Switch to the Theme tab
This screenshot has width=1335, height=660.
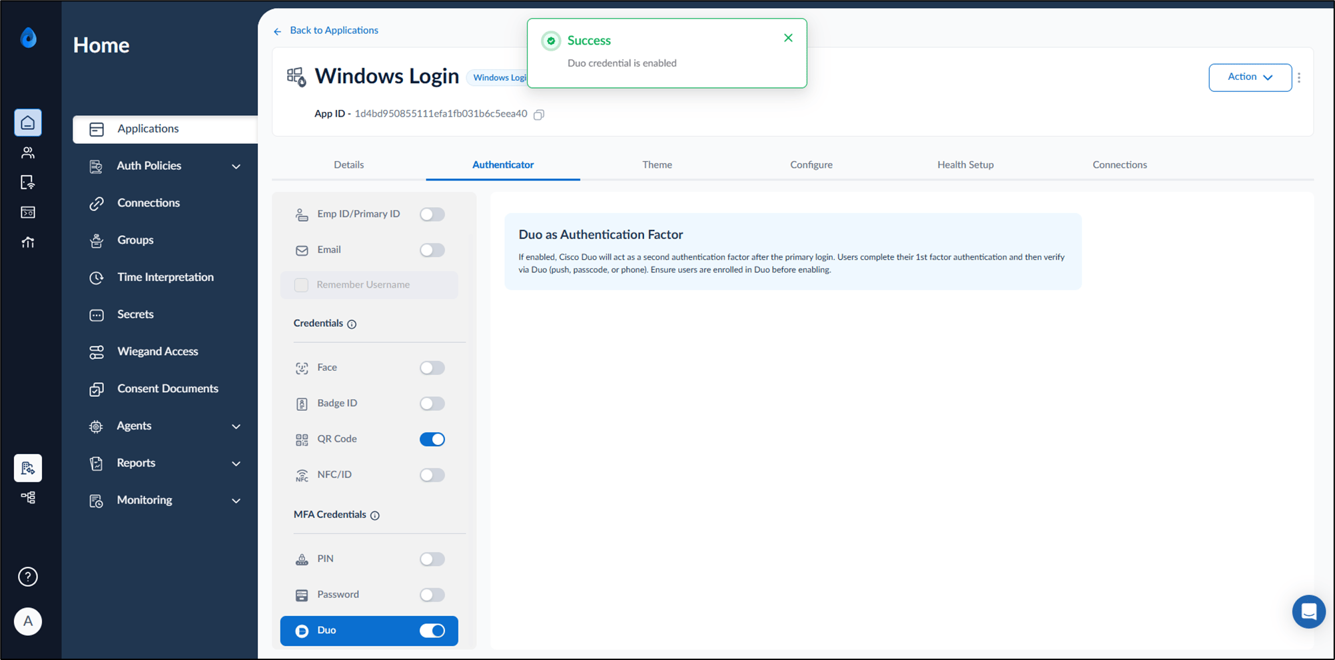pyautogui.click(x=657, y=165)
